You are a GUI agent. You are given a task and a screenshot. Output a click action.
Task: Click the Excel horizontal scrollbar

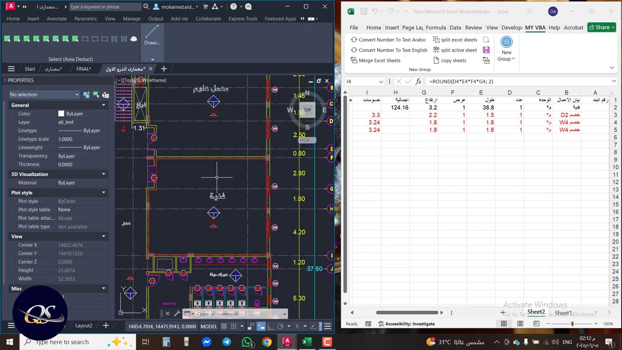[407, 313]
